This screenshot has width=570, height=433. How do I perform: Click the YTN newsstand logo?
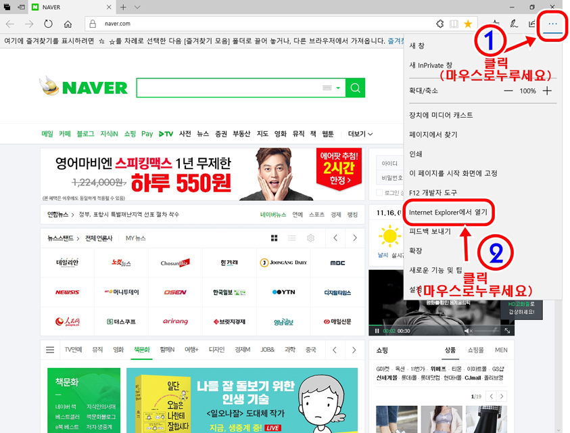coord(283,292)
